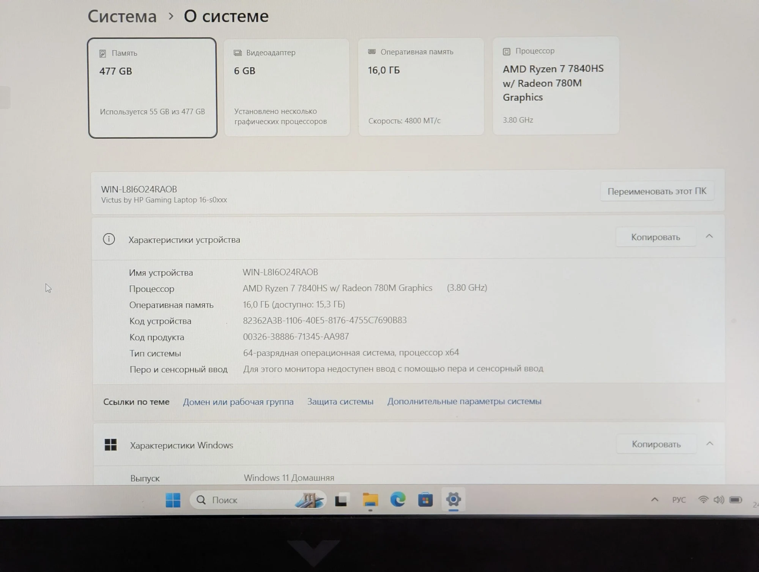Collapse the Характеристики Windows section
The image size is (759, 572).
(x=710, y=444)
